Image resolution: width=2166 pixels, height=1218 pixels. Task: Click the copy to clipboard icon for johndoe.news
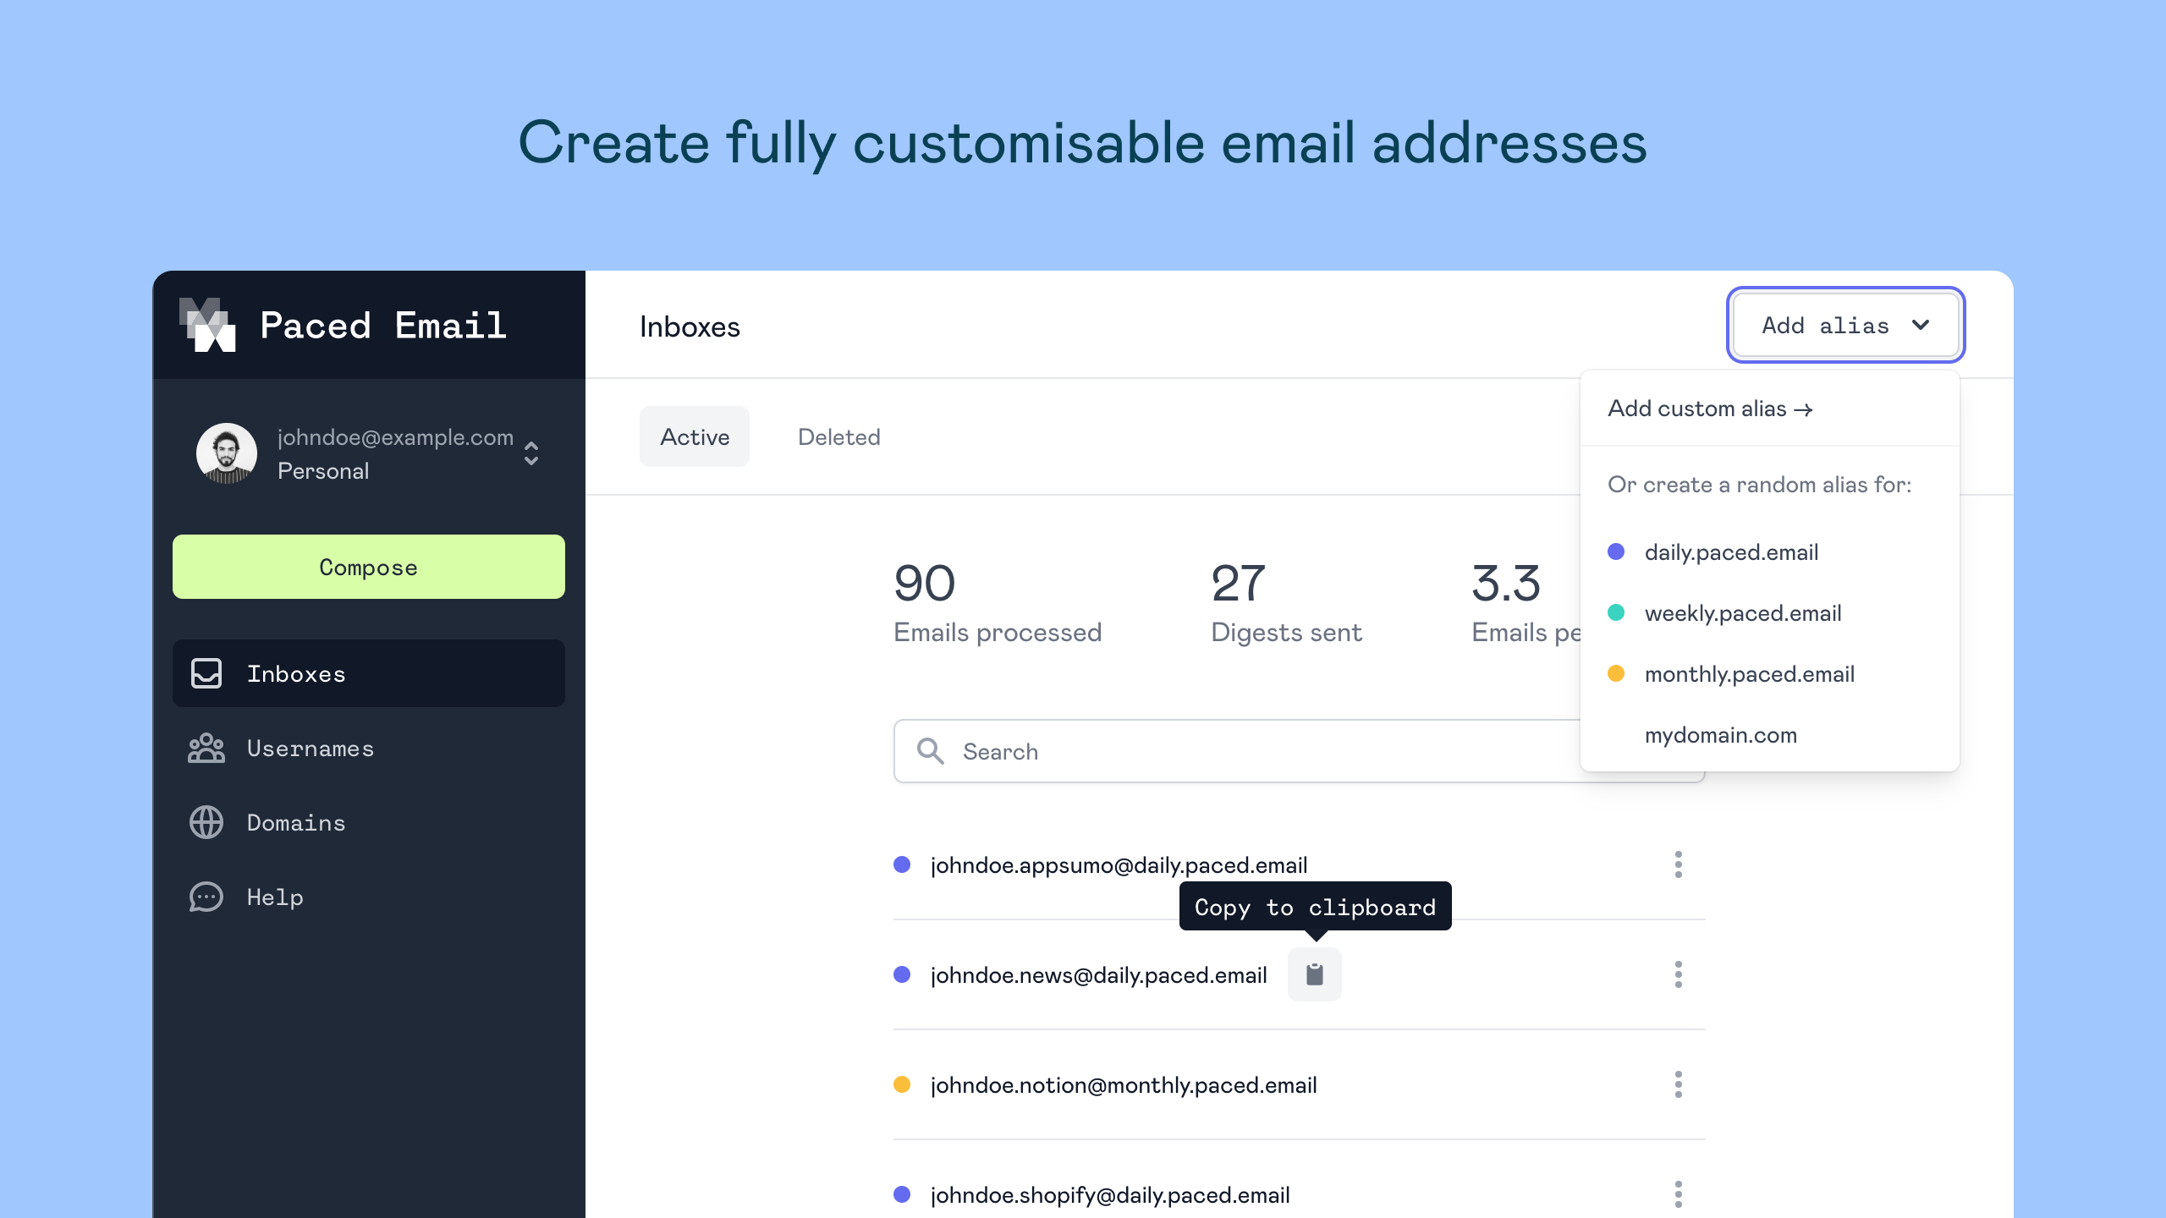click(x=1312, y=974)
